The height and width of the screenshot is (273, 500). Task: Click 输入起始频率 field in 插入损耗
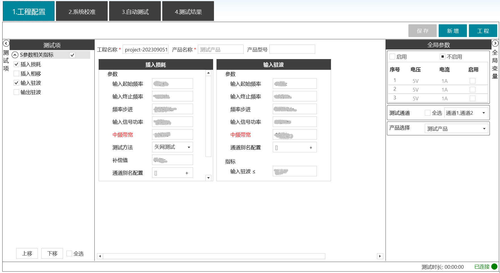[x=172, y=84]
